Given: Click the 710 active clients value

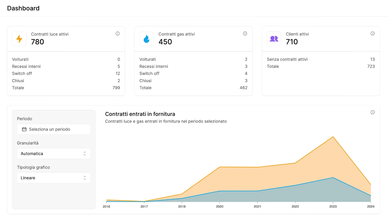Looking at the screenshot, I should (292, 42).
